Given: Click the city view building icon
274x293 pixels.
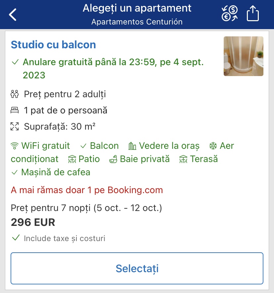Looking at the screenshot, I should [x=132, y=146].
